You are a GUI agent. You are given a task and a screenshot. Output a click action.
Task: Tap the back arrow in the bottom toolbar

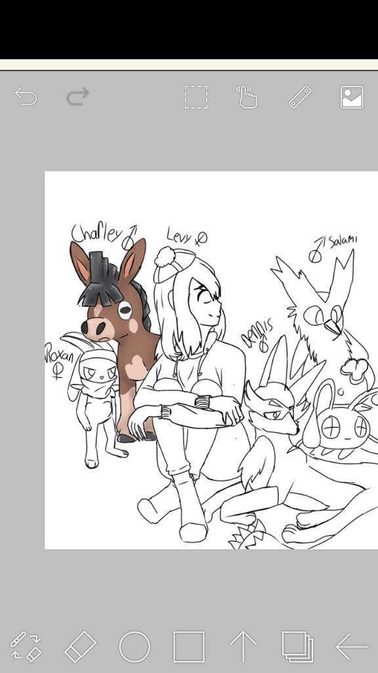[x=352, y=646]
